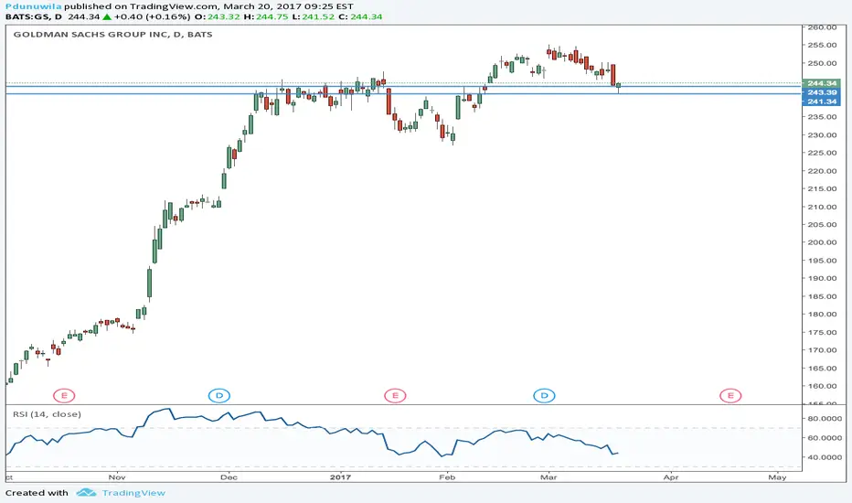The height and width of the screenshot is (503, 852).
Task: Open the Pdunuwila author link
Action: tap(33, 6)
